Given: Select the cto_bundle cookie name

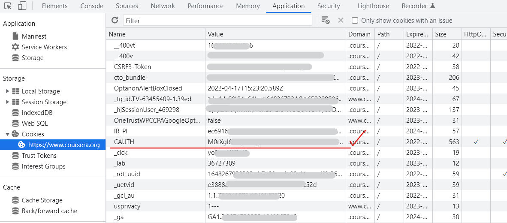Looking at the screenshot, I should click(130, 78).
